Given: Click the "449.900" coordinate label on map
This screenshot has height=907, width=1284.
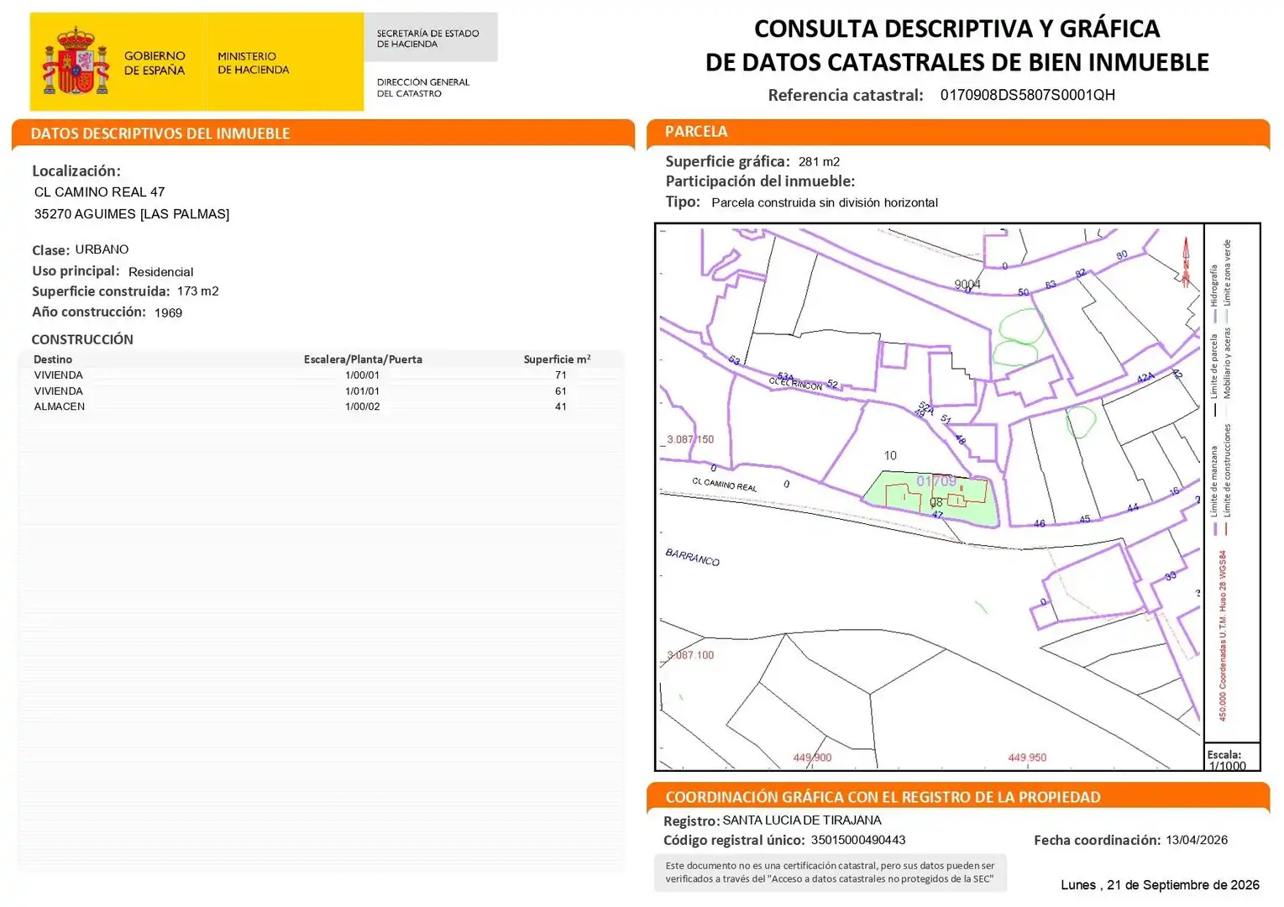Looking at the screenshot, I should click(x=812, y=758).
